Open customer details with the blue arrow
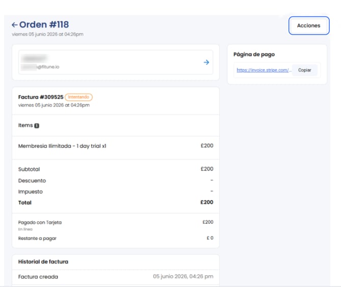This screenshot has height=287, width=341. [x=207, y=63]
